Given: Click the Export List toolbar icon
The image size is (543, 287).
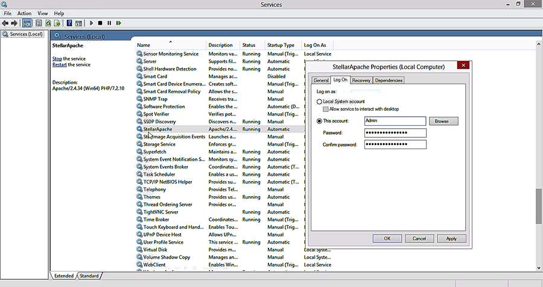Looking at the screenshot, I should click(57, 23).
